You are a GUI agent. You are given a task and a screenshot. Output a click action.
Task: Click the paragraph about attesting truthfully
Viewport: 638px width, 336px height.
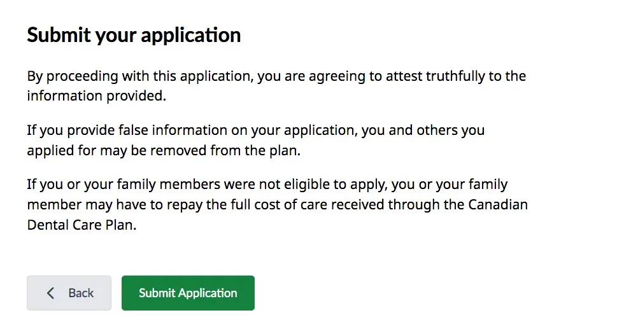click(276, 86)
